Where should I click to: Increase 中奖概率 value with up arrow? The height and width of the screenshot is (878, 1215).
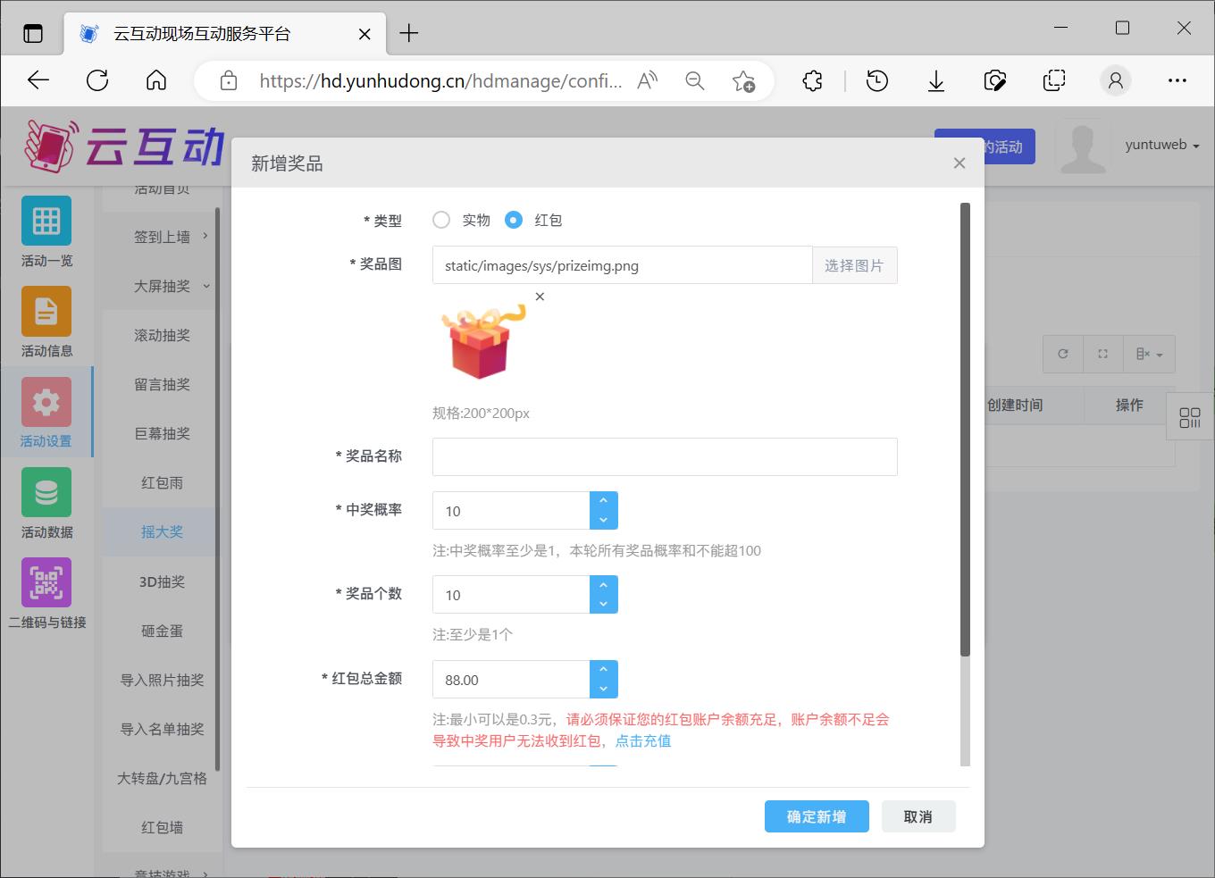(x=604, y=501)
